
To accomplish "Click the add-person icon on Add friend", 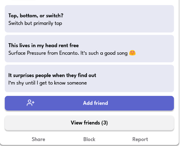I will (31, 103).
